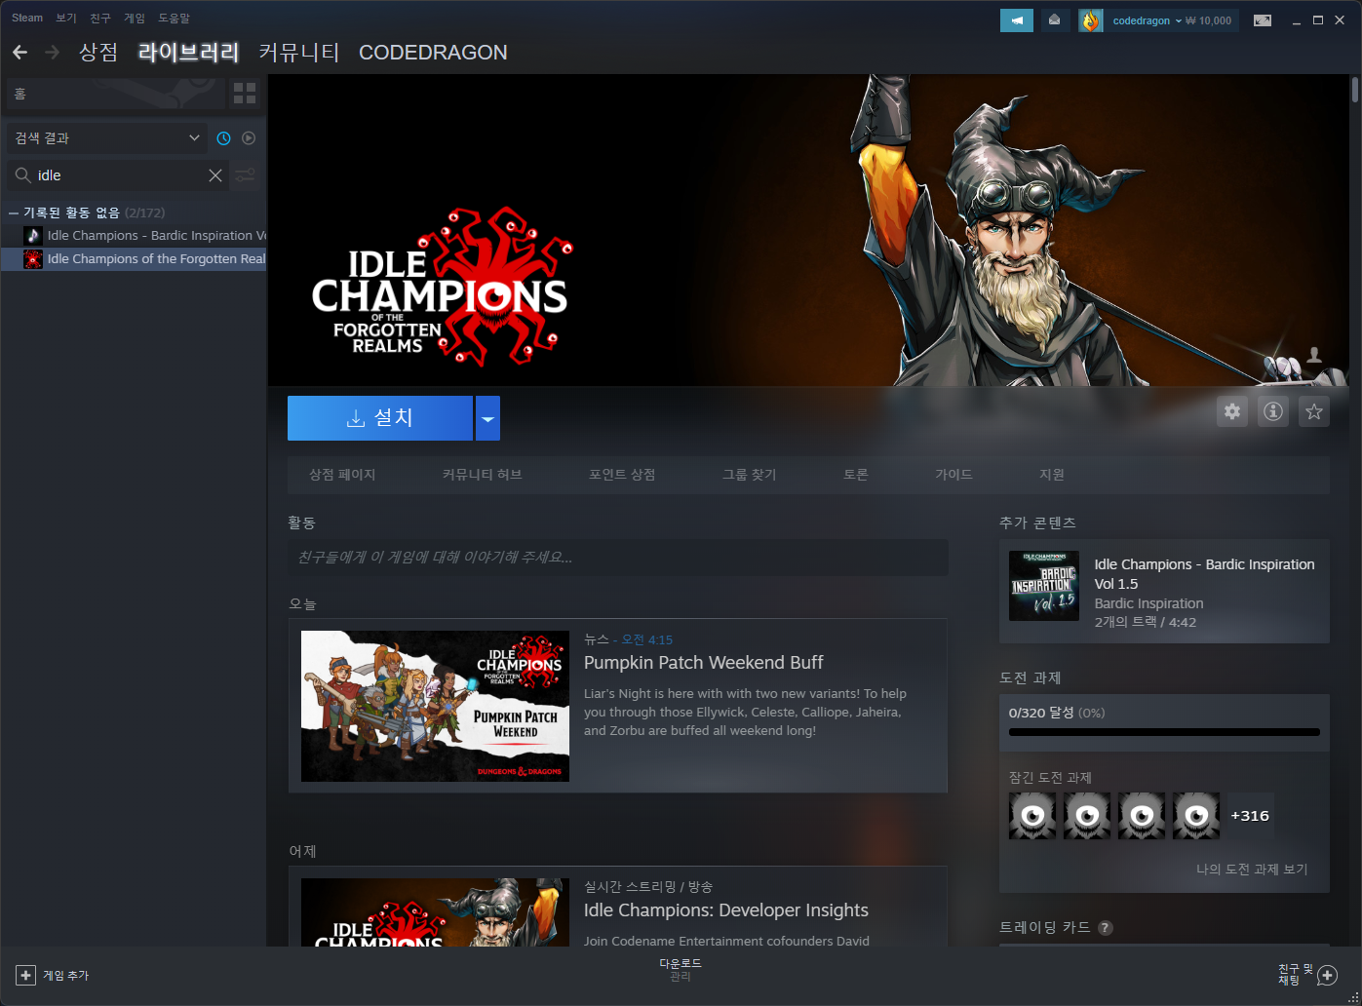Open 나의 도전 과제 보기 link
Screen dimensions: 1362x1006
click(x=1252, y=870)
